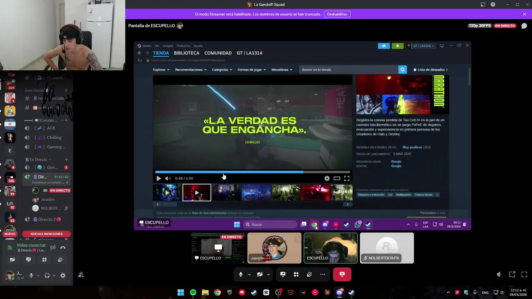This screenshot has height=299, width=532.
Task: Open output device arrow beside headphones
Action: click(x=54, y=275)
